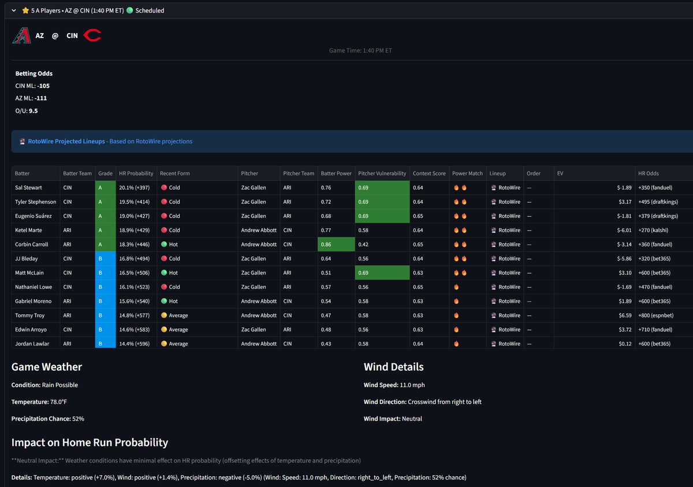Viewport: 693px width, 487px height.
Task: Click the RotoWire Projected Lineups icon
Action: click(22, 142)
